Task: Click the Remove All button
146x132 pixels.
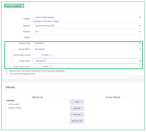Action: coord(77,121)
